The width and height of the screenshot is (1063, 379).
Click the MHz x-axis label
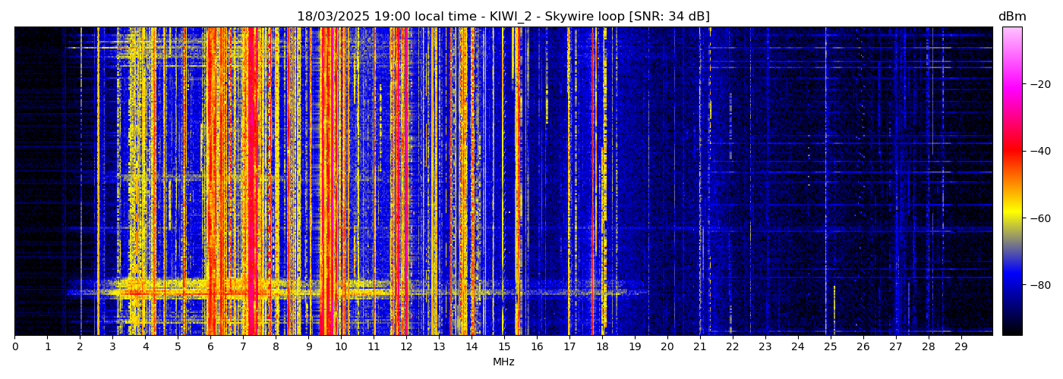tap(503, 362)
